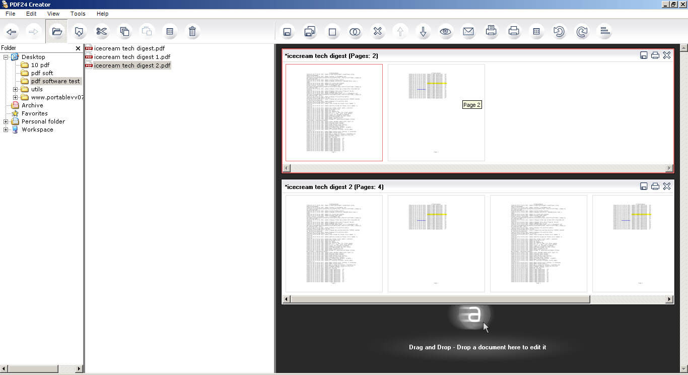Select file 'icecream tech digest 2.pdf'
Image resolution: width=688 pixels, height=375 pixels.
click(132, 66)
